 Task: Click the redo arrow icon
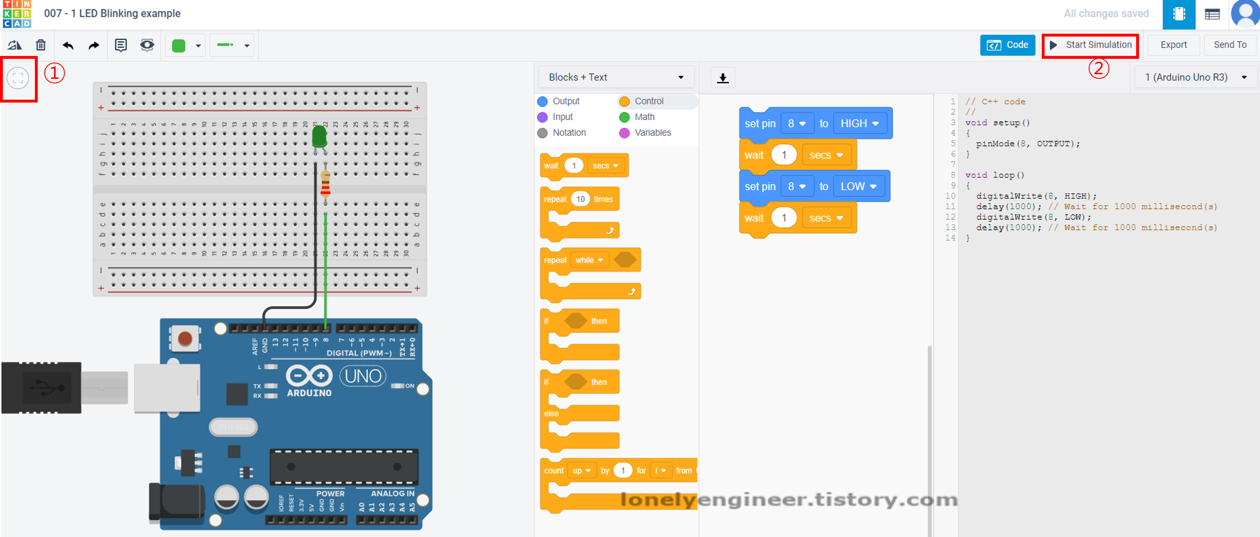tap(94, 45)
